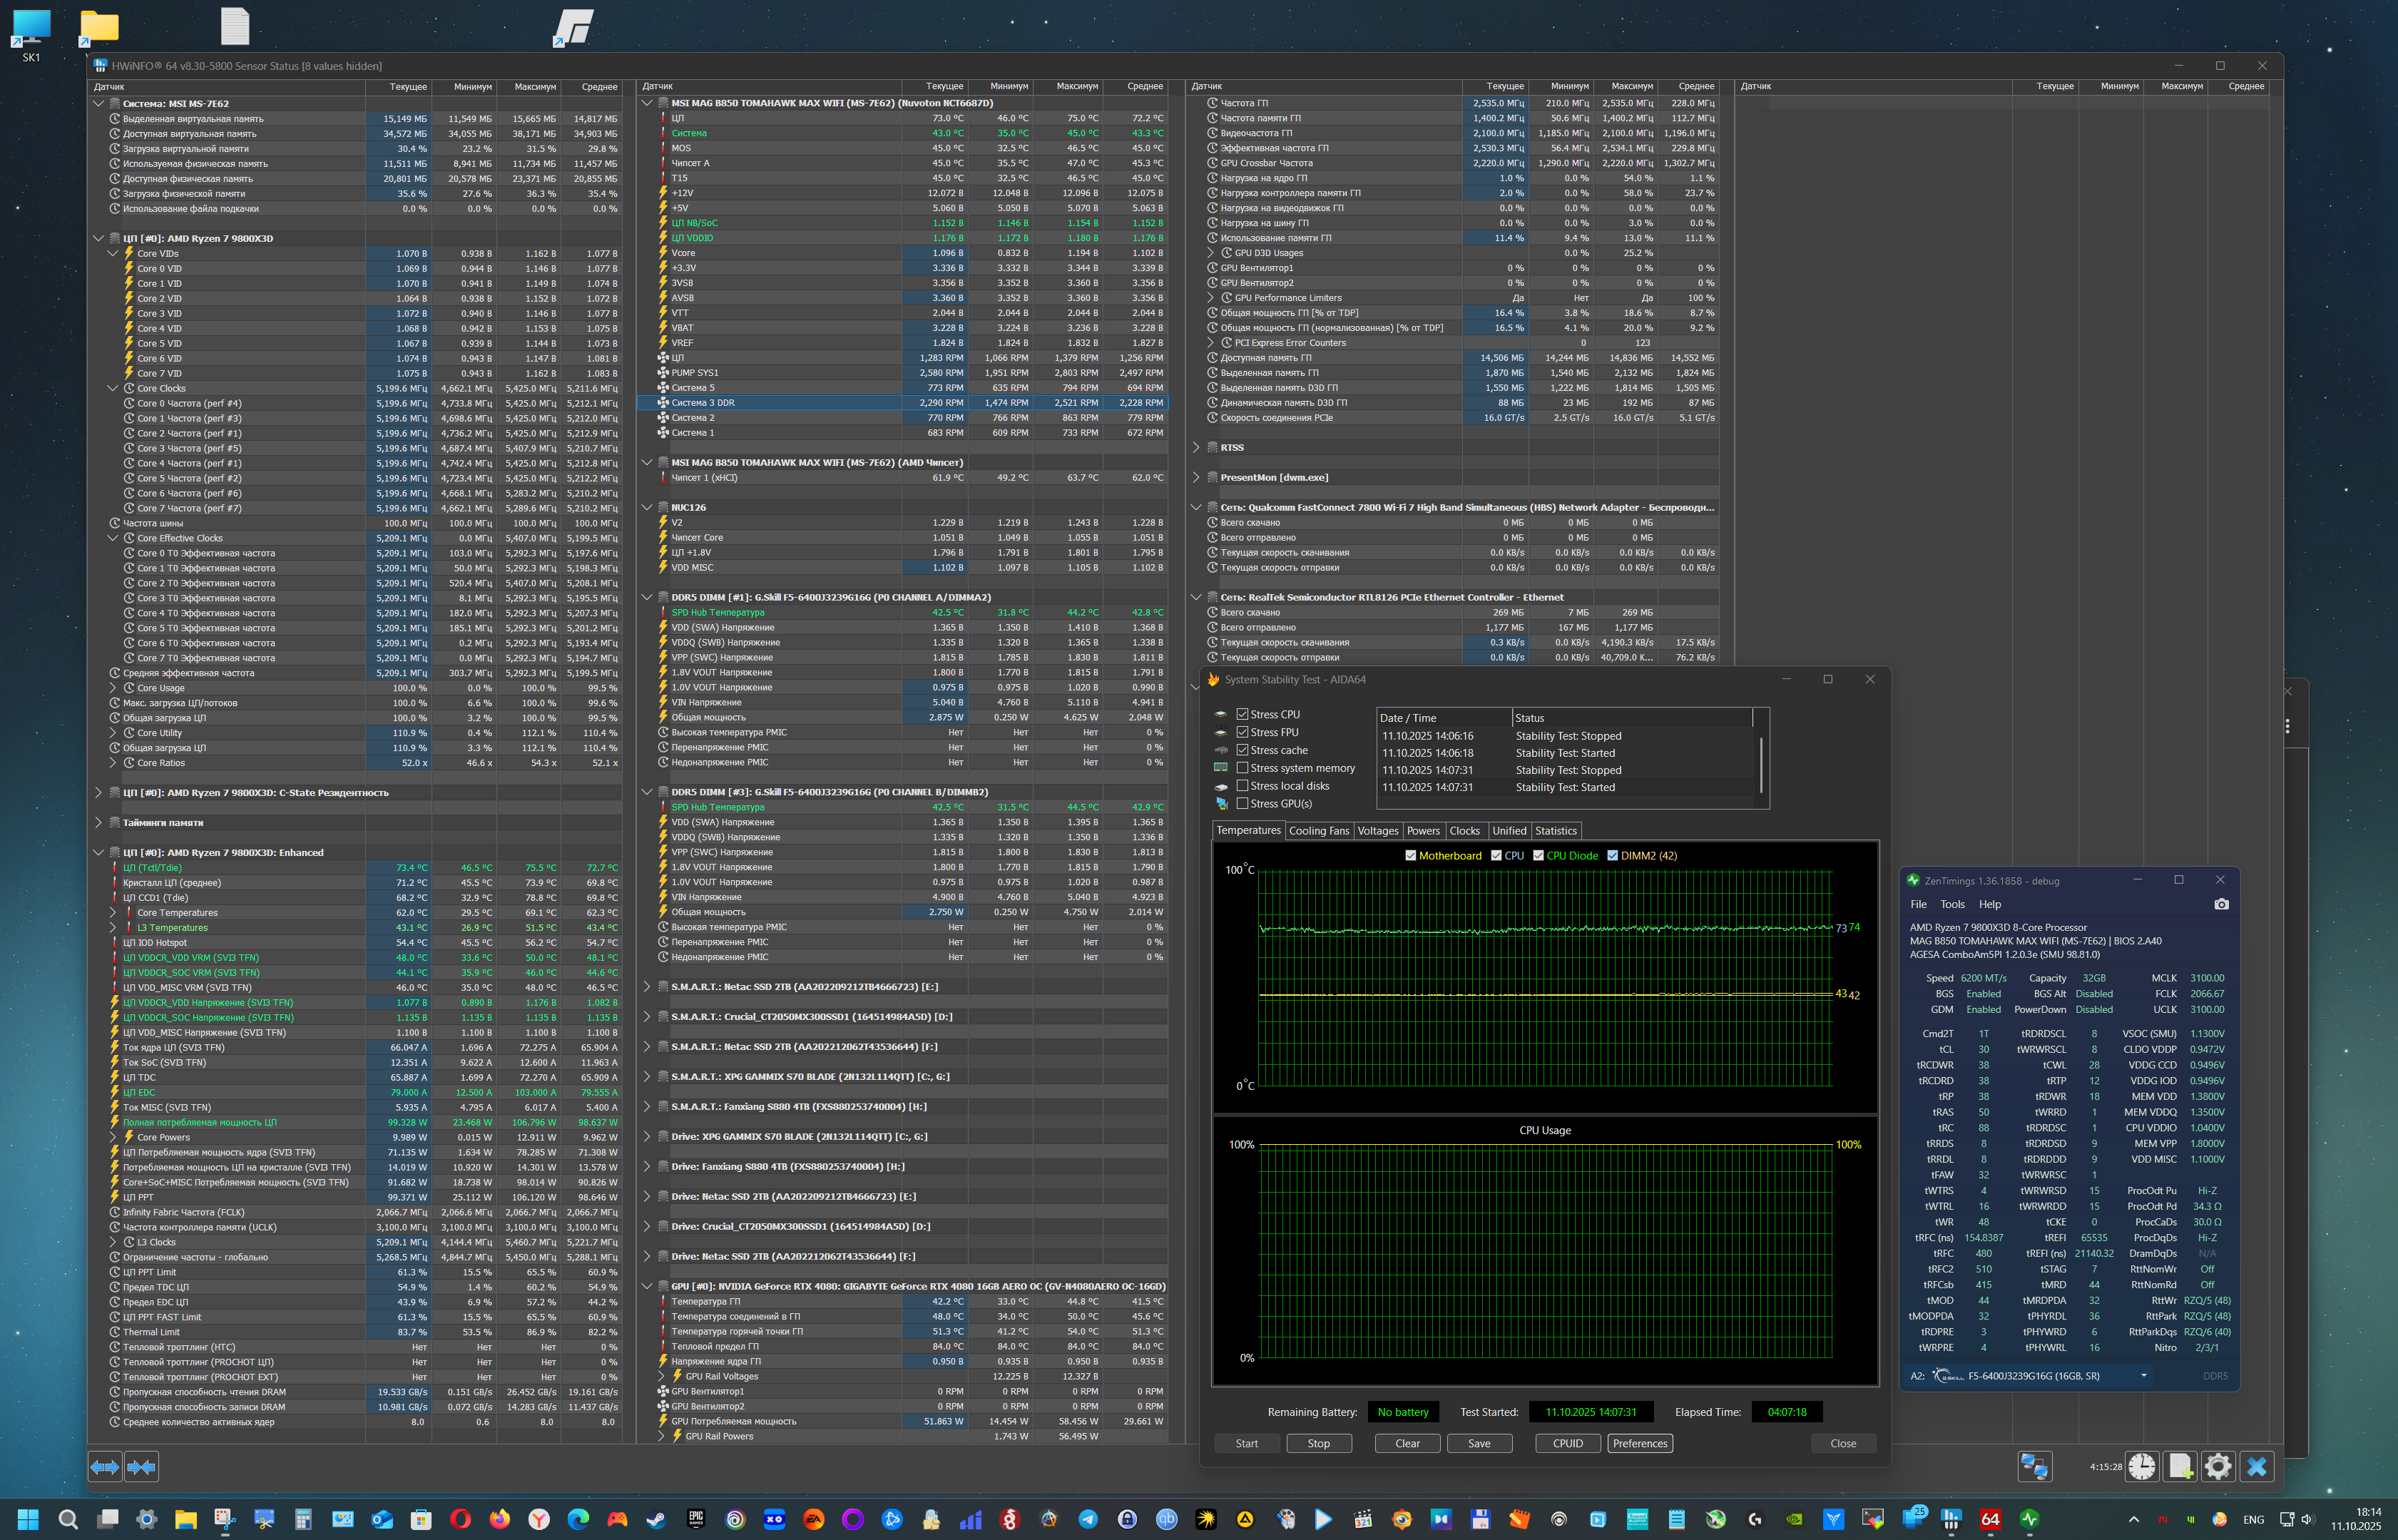The width and height of the screenshot is (2398, 1540).
Task: Collapse the Core VIDs tree node
Action: (x=113, y=254)
